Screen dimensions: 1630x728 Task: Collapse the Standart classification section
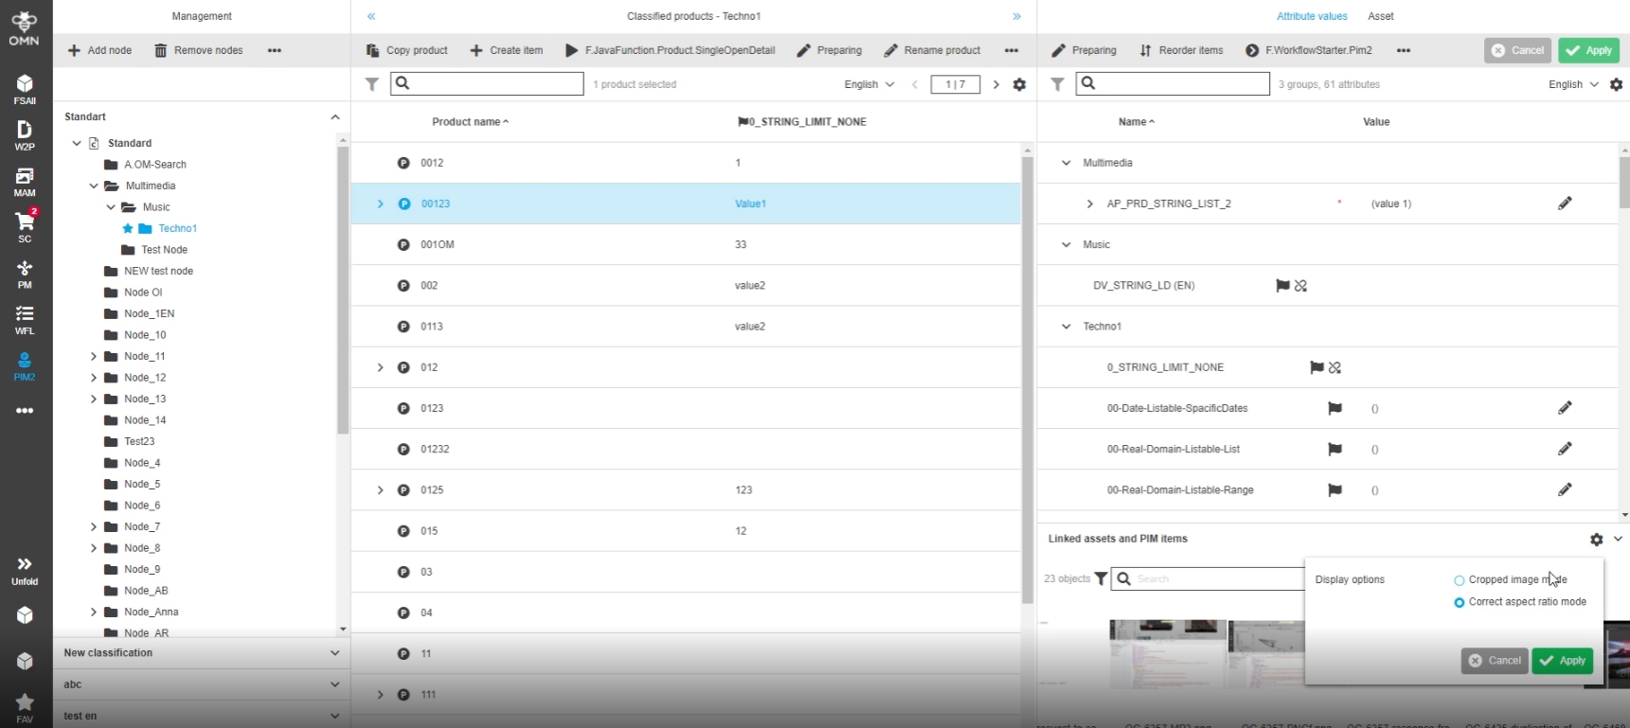335,116
